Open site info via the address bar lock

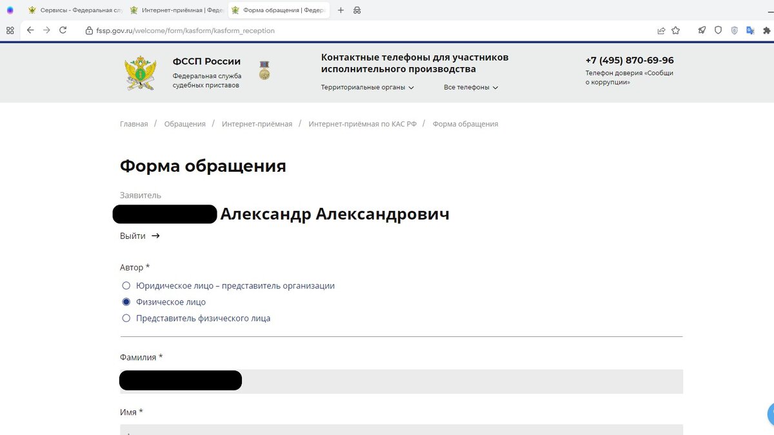pyautogui.click(x=89, y=30)
